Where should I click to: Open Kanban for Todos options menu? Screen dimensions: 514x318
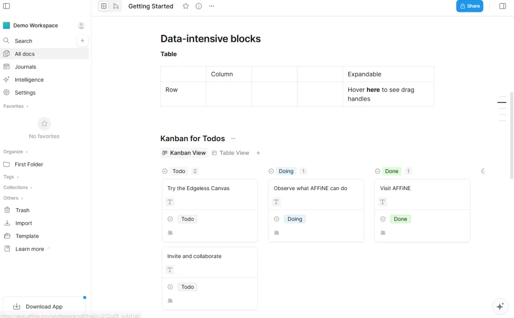(x=233, y=138)
